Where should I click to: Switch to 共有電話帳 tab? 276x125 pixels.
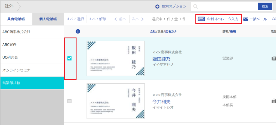point(16,19)
